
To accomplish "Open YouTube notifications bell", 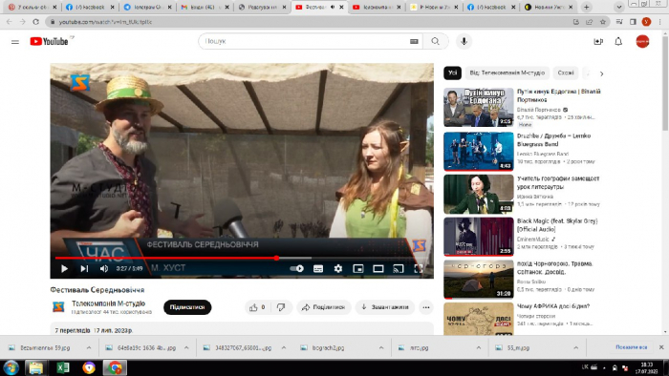I will pos(618,41).
